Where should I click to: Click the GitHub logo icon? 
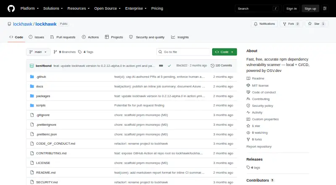pos(11,8)
